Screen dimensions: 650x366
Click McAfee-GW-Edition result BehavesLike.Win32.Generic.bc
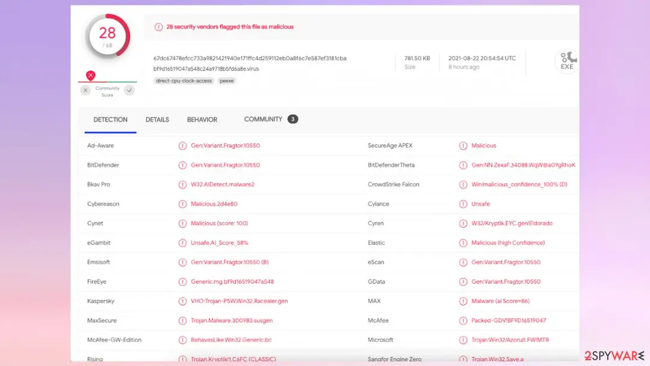(x=231, y=340)
